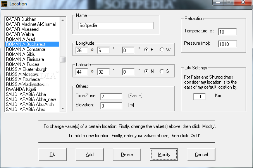Select SAUDI ARABIA Abu Arish in the list

pos(32,104)
